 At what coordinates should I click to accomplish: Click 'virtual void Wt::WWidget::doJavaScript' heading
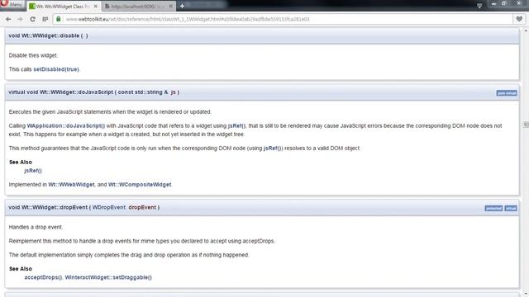tap(93, 92)
